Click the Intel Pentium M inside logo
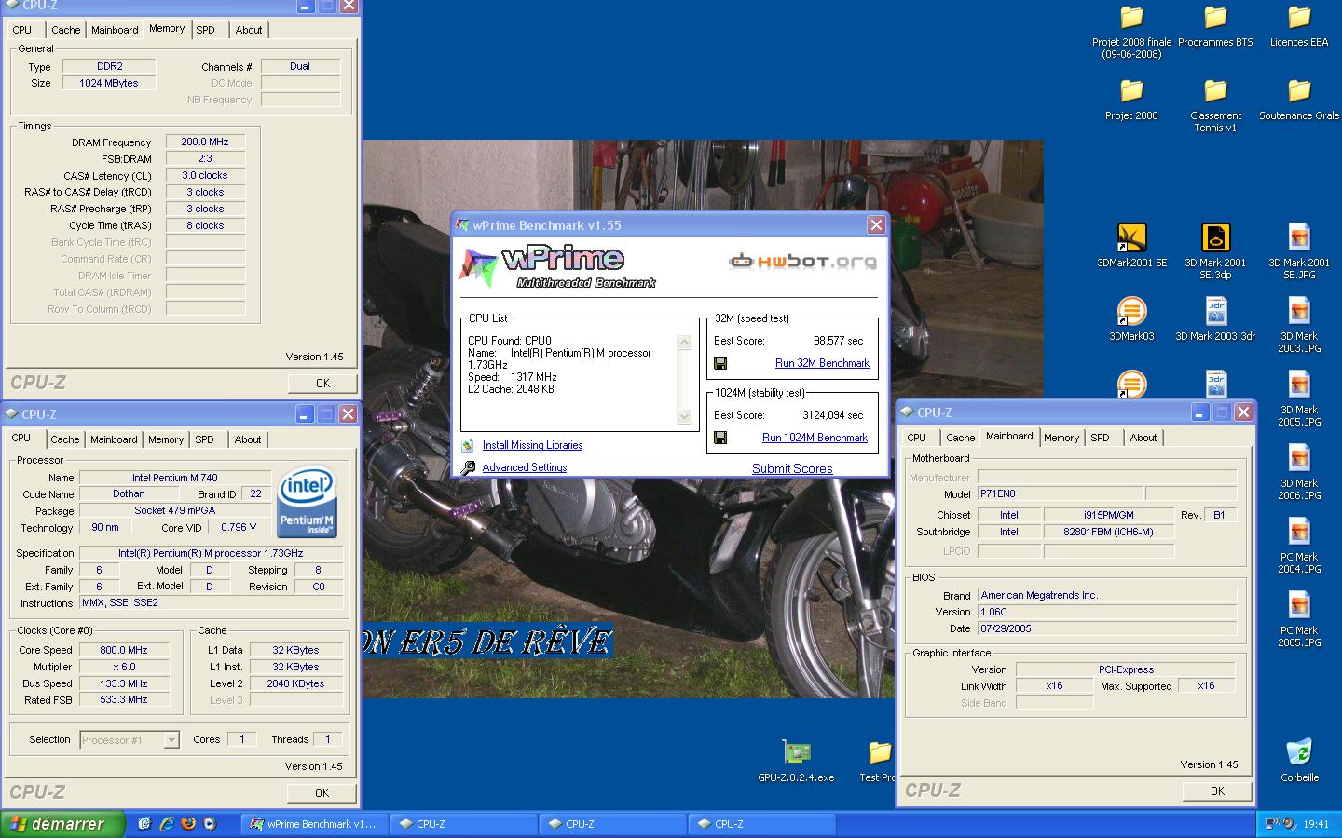Viewport: 1342px width, 838px height. pos(307,504)
